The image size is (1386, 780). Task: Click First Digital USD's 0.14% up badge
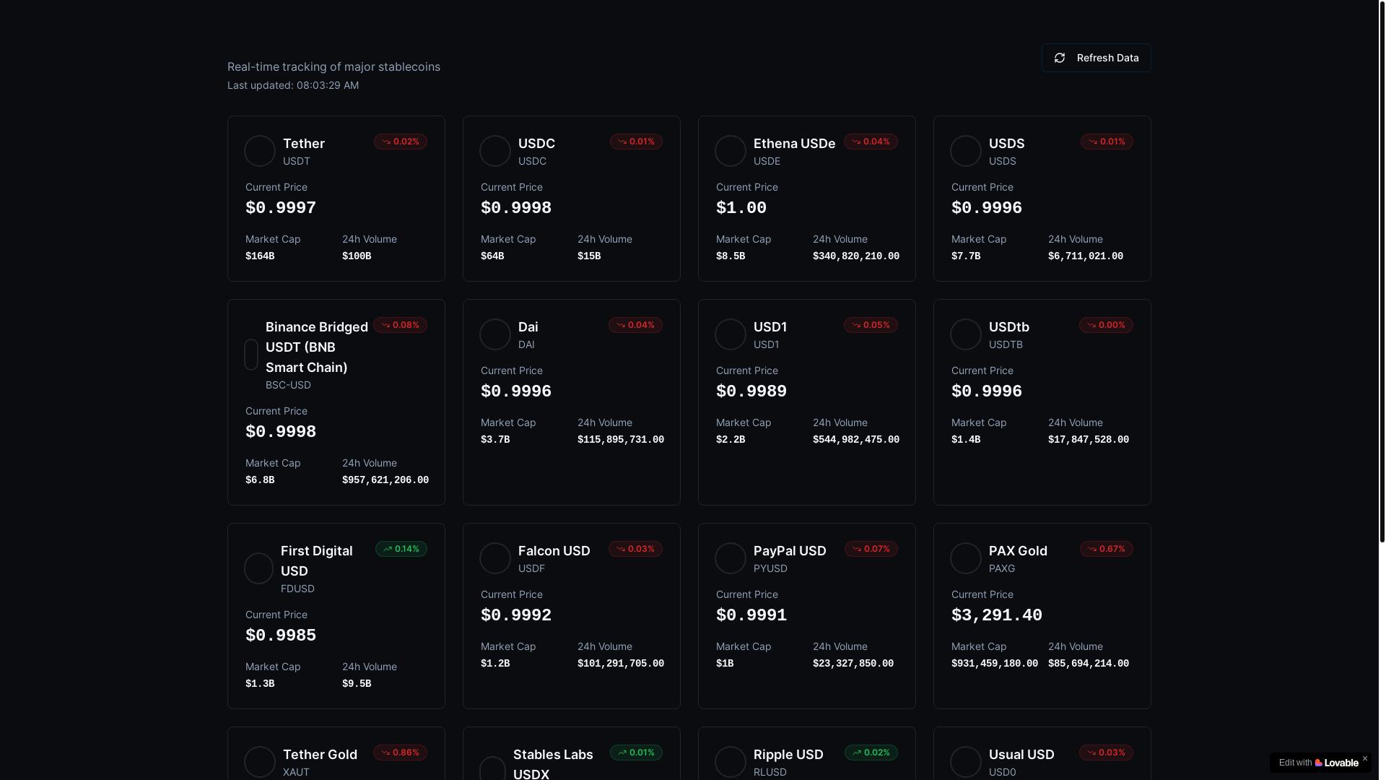coord(401,549)
